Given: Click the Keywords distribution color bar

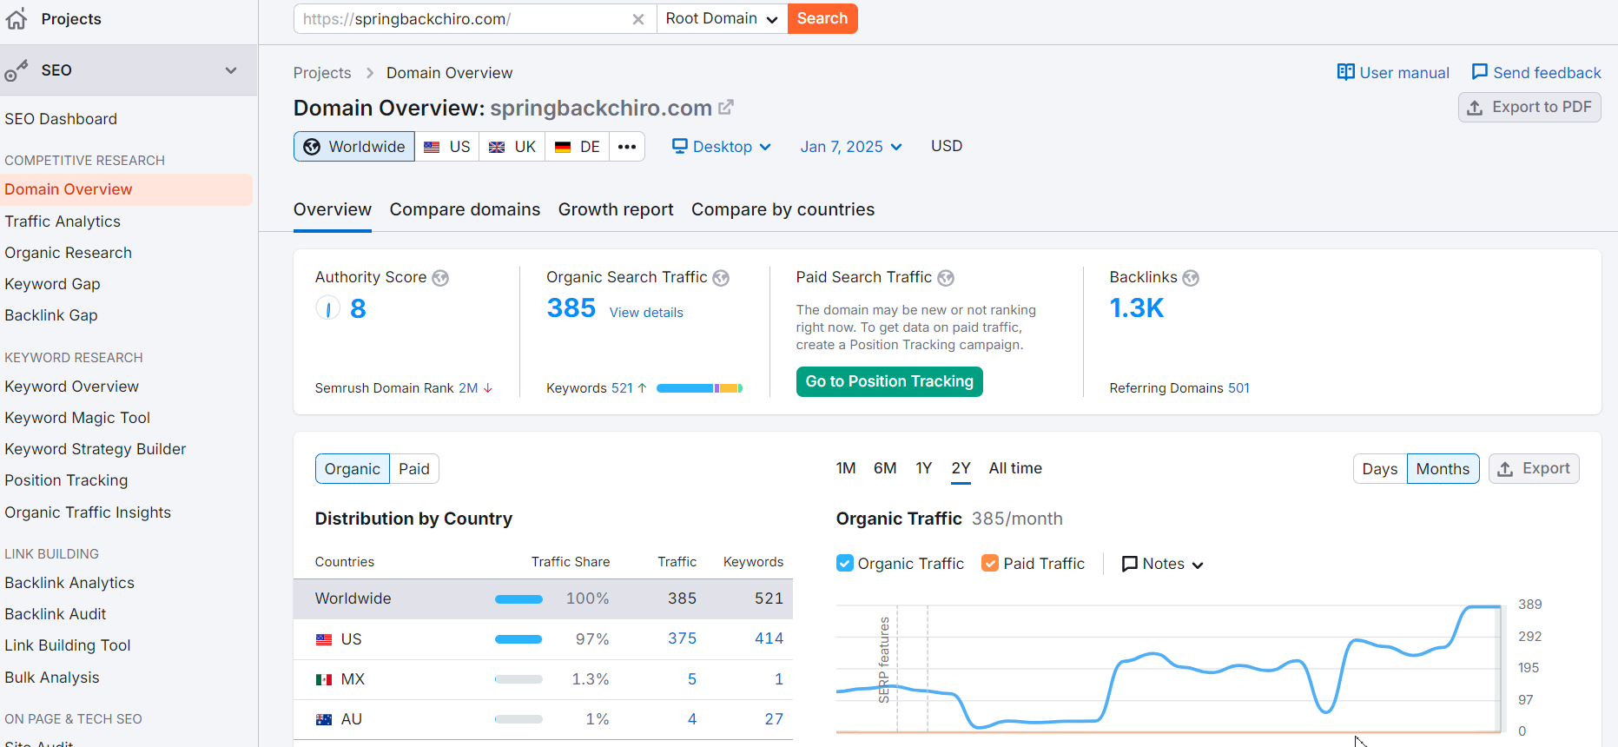Looking at the screenshot, I should pos(698,388).
